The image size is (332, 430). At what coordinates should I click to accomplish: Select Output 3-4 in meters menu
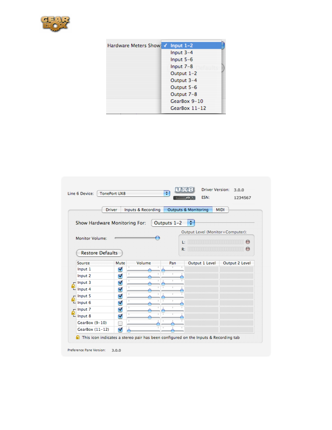tap(191, 80)
